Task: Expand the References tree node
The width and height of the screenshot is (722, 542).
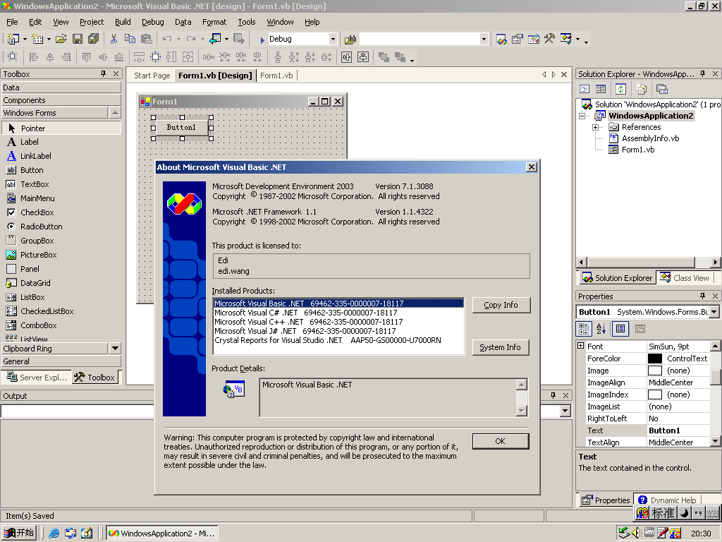Action: click(x=595, y=127)
